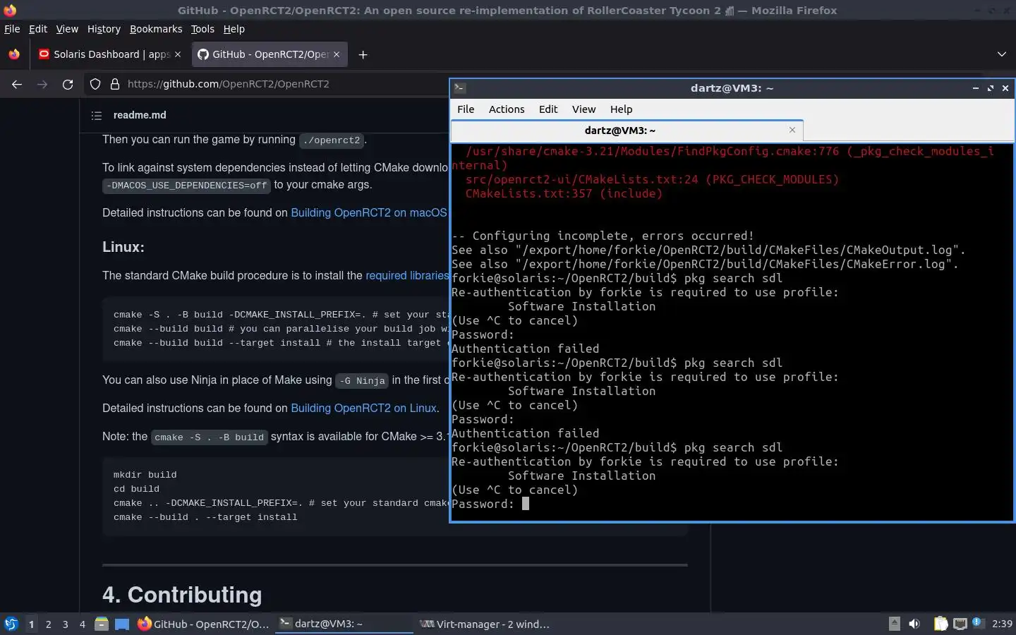The height and width of the screenshot is (635, 1016).
Task: Open Firefox Bookmarks menu
Action: point(156,29)
